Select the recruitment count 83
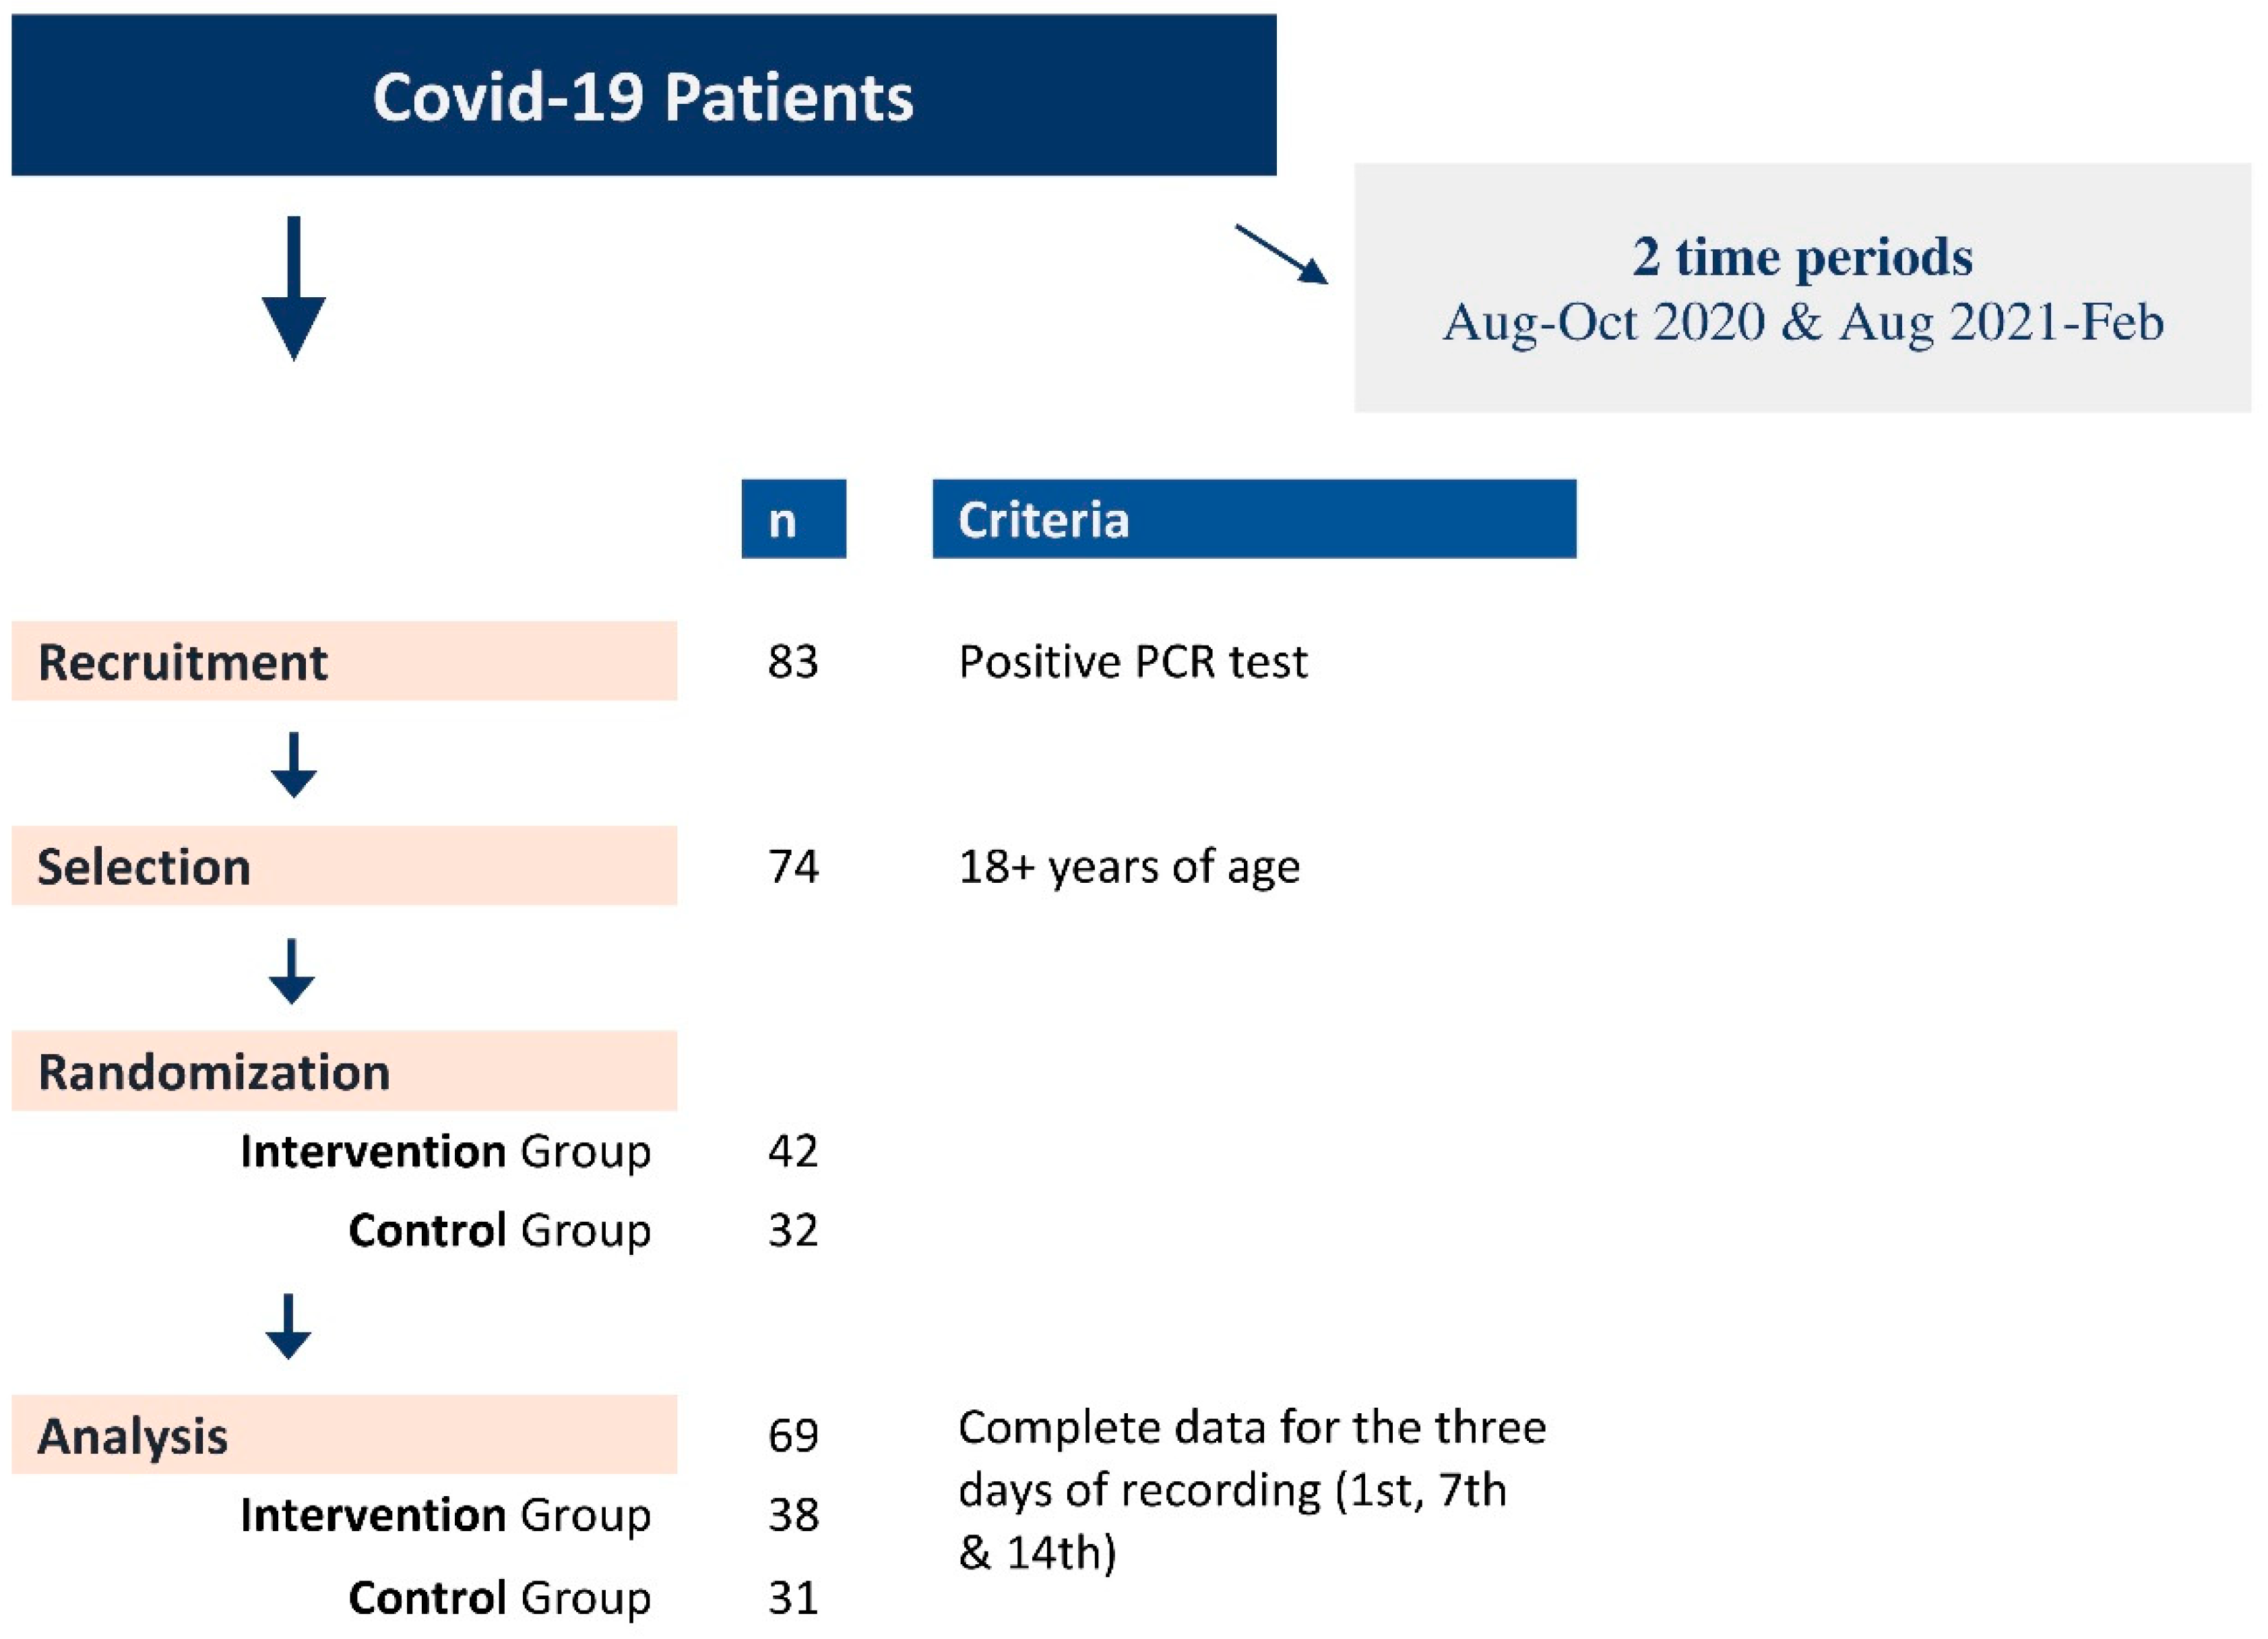 (793, 661)
